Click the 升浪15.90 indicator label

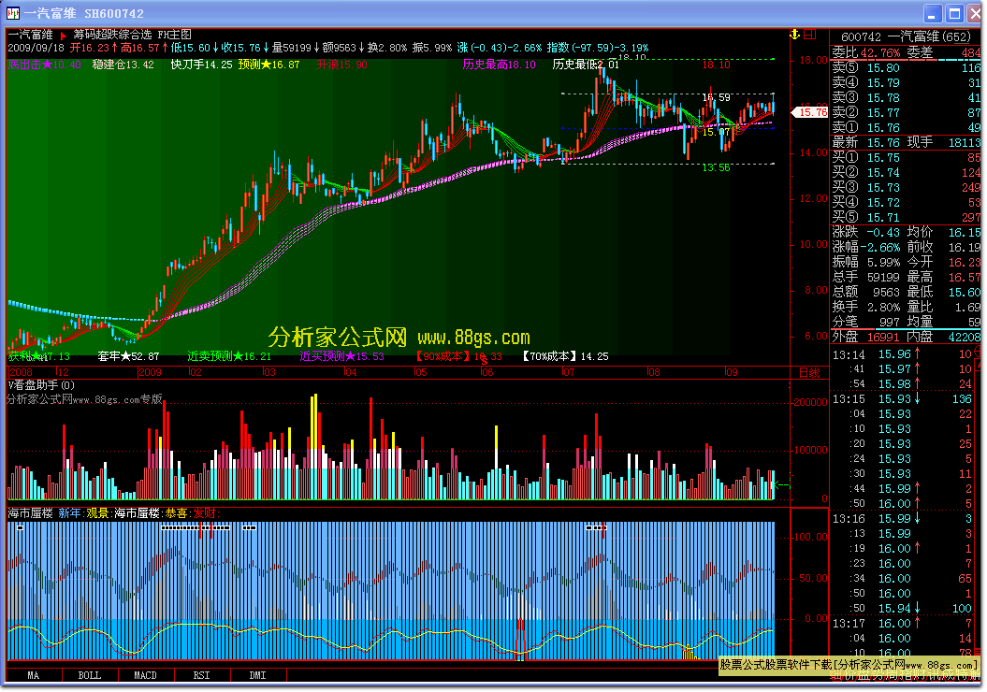(341, 65)
